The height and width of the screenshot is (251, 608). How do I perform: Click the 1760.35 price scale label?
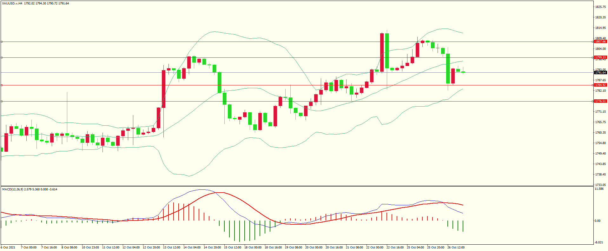pyautogui.click(x=600, y=133)
